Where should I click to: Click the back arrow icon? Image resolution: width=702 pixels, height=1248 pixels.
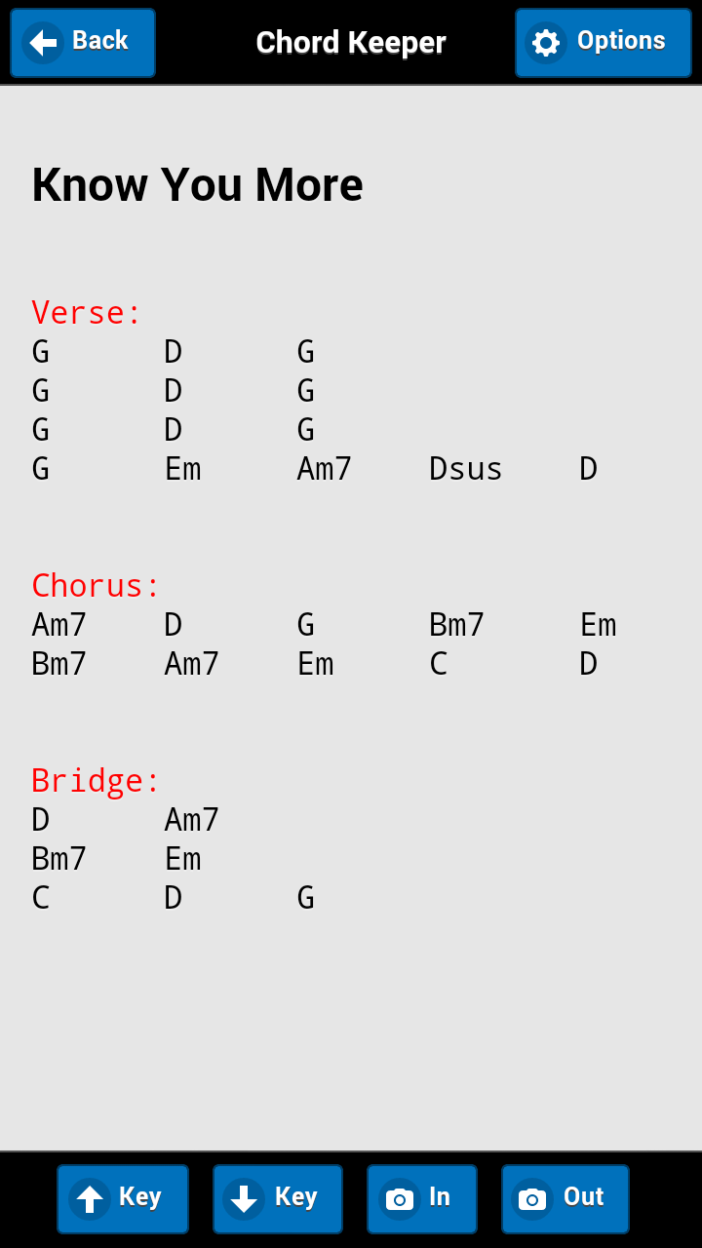coord(41,42)
